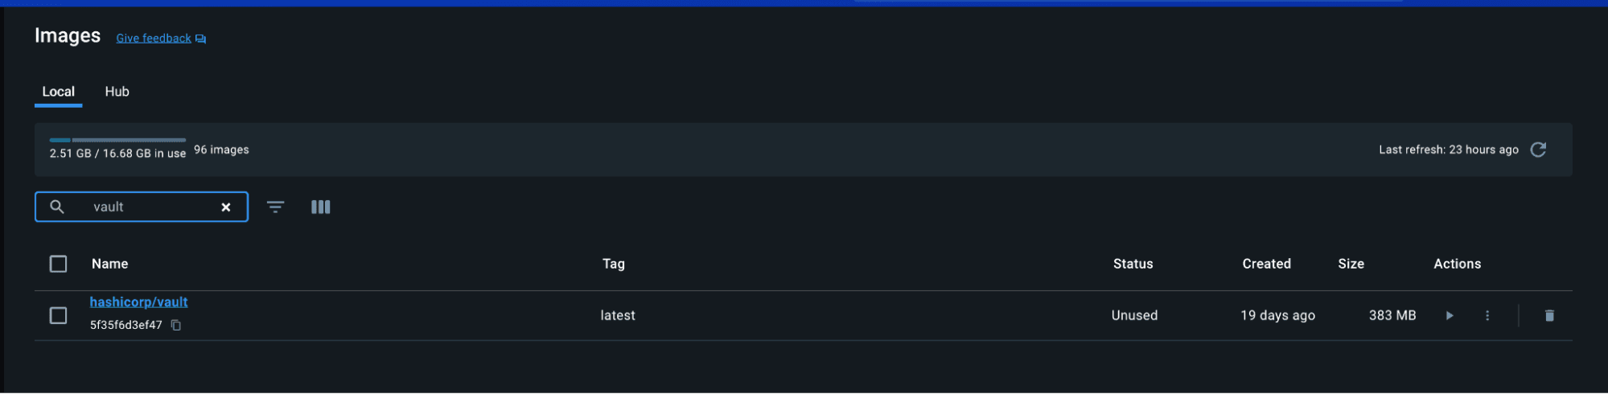The image size is (1608, 394).
Task: Toggle the select all images checkbox
Action: pos(58,264)
